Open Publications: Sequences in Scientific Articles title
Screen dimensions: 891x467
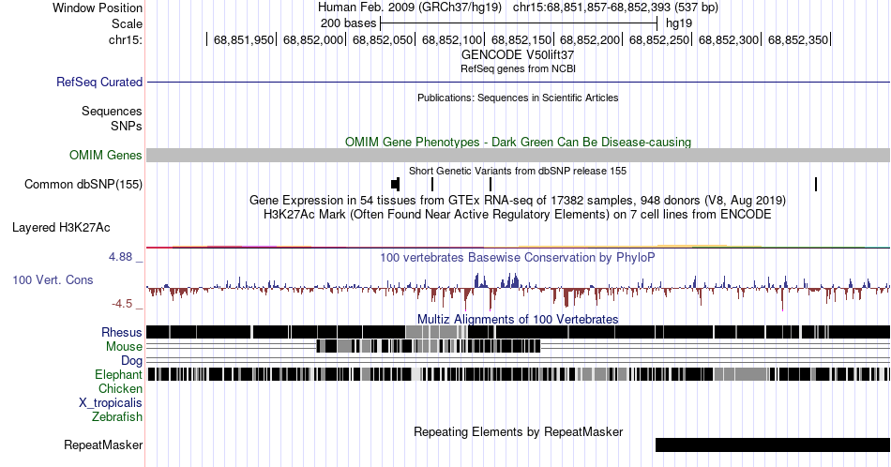(518, 98)
